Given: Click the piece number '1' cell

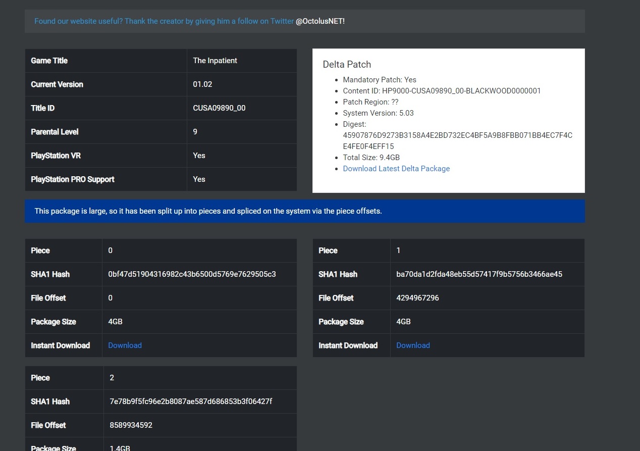Looking at the screenshot, I should point(488,250).
